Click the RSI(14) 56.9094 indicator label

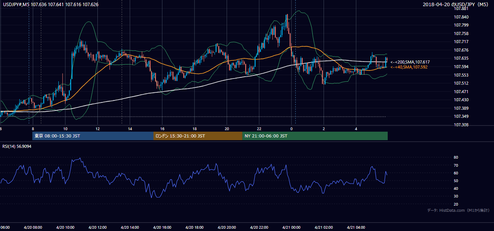(x=17, y=146)
